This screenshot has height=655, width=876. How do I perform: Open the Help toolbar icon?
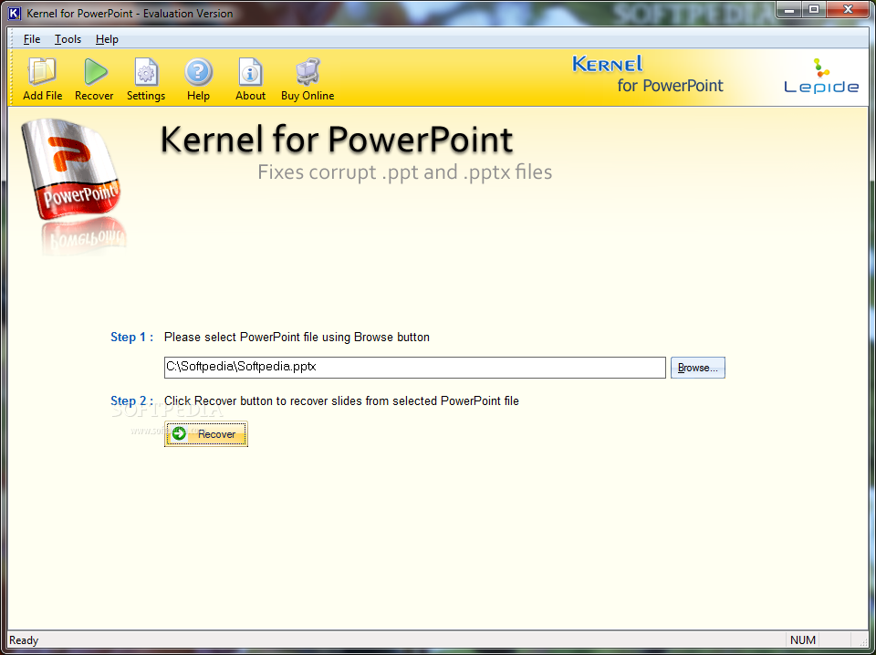[198, 79]
